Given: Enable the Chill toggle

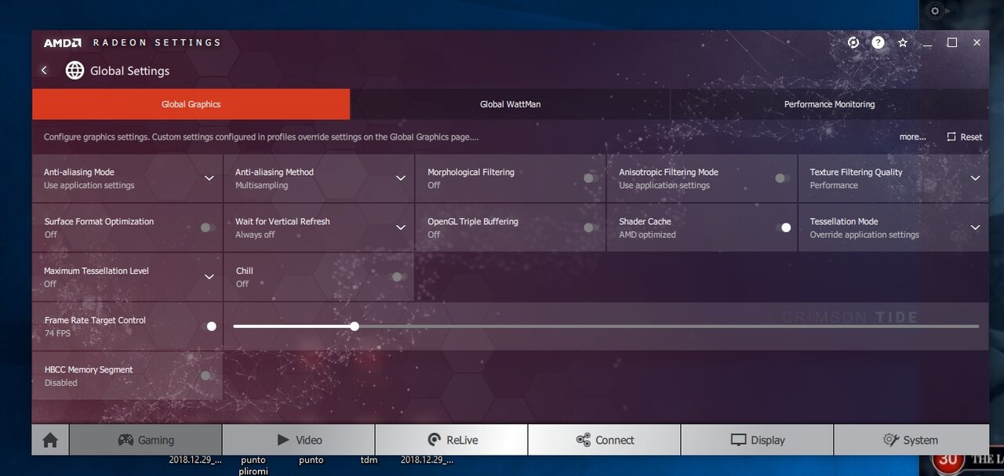Looking at the screenshot, I should (x=400, y=277).
